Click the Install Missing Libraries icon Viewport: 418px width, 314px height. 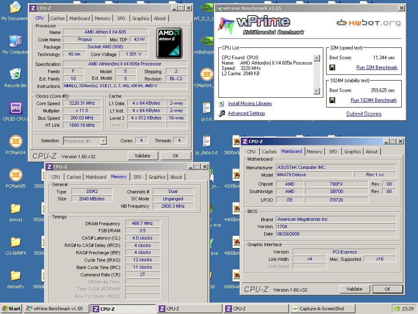point(221,103)
